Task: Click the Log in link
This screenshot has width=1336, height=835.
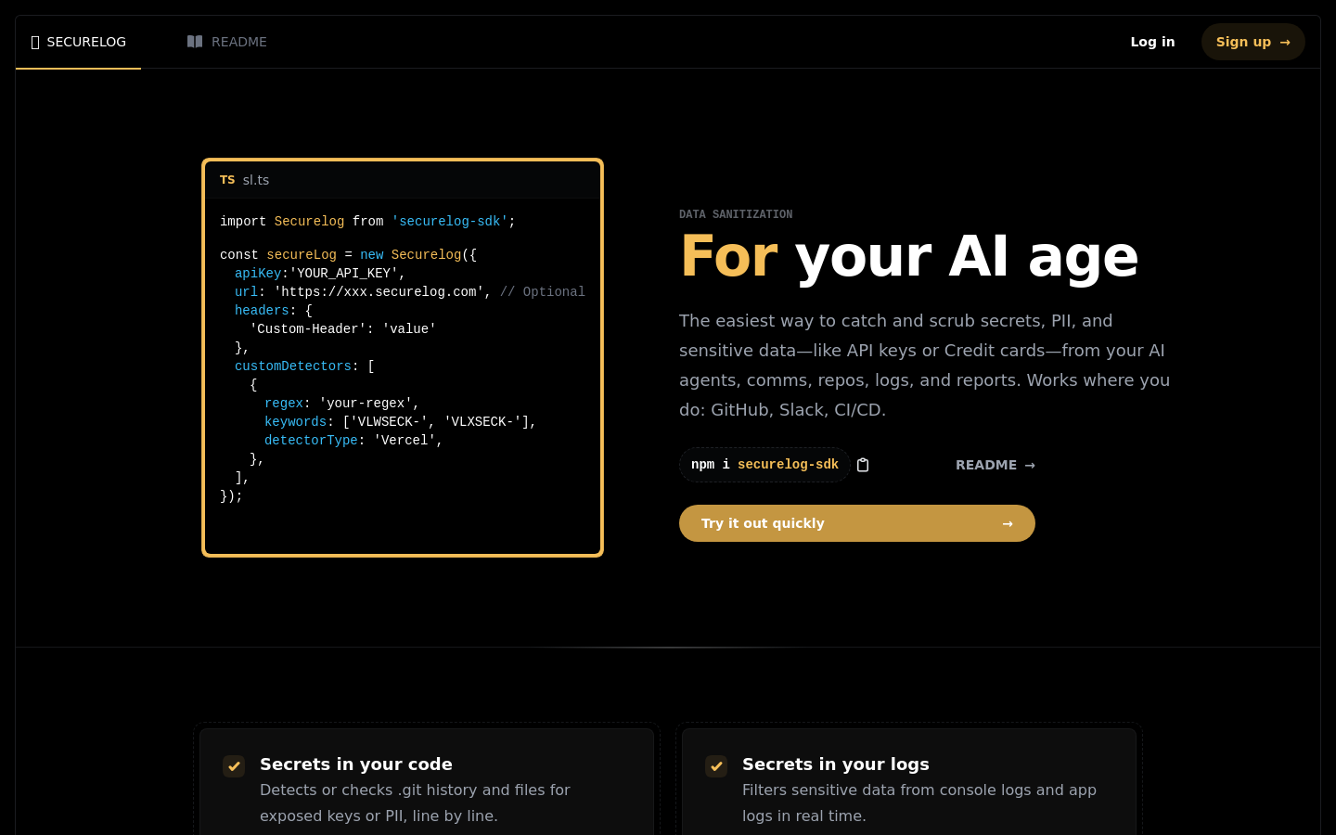Action: [1152, 42]
